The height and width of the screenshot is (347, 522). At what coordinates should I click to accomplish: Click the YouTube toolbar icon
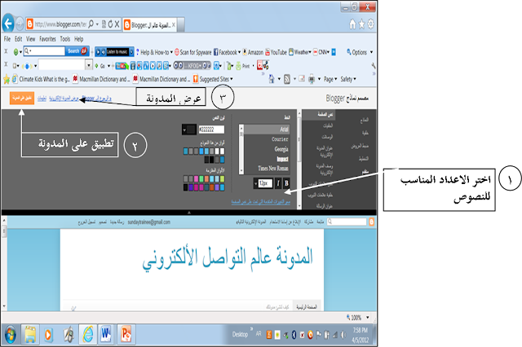point(268,52)
